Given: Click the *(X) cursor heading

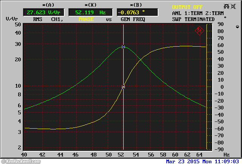Looking at the screenshot, I should (x=90, y=5).
